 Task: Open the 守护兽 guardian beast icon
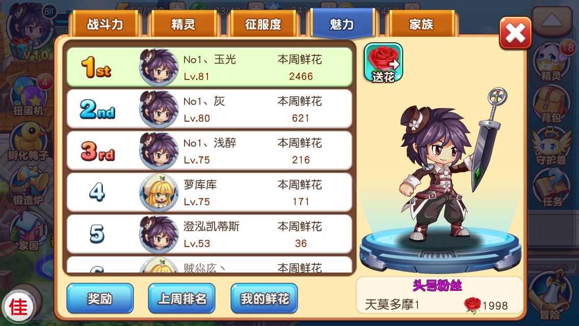click(551, 146)
